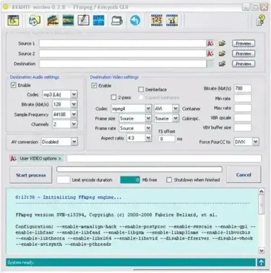Screen dimensions: 271x273
Task: Click the Max rate field
Action: click(x=243, y=108)
